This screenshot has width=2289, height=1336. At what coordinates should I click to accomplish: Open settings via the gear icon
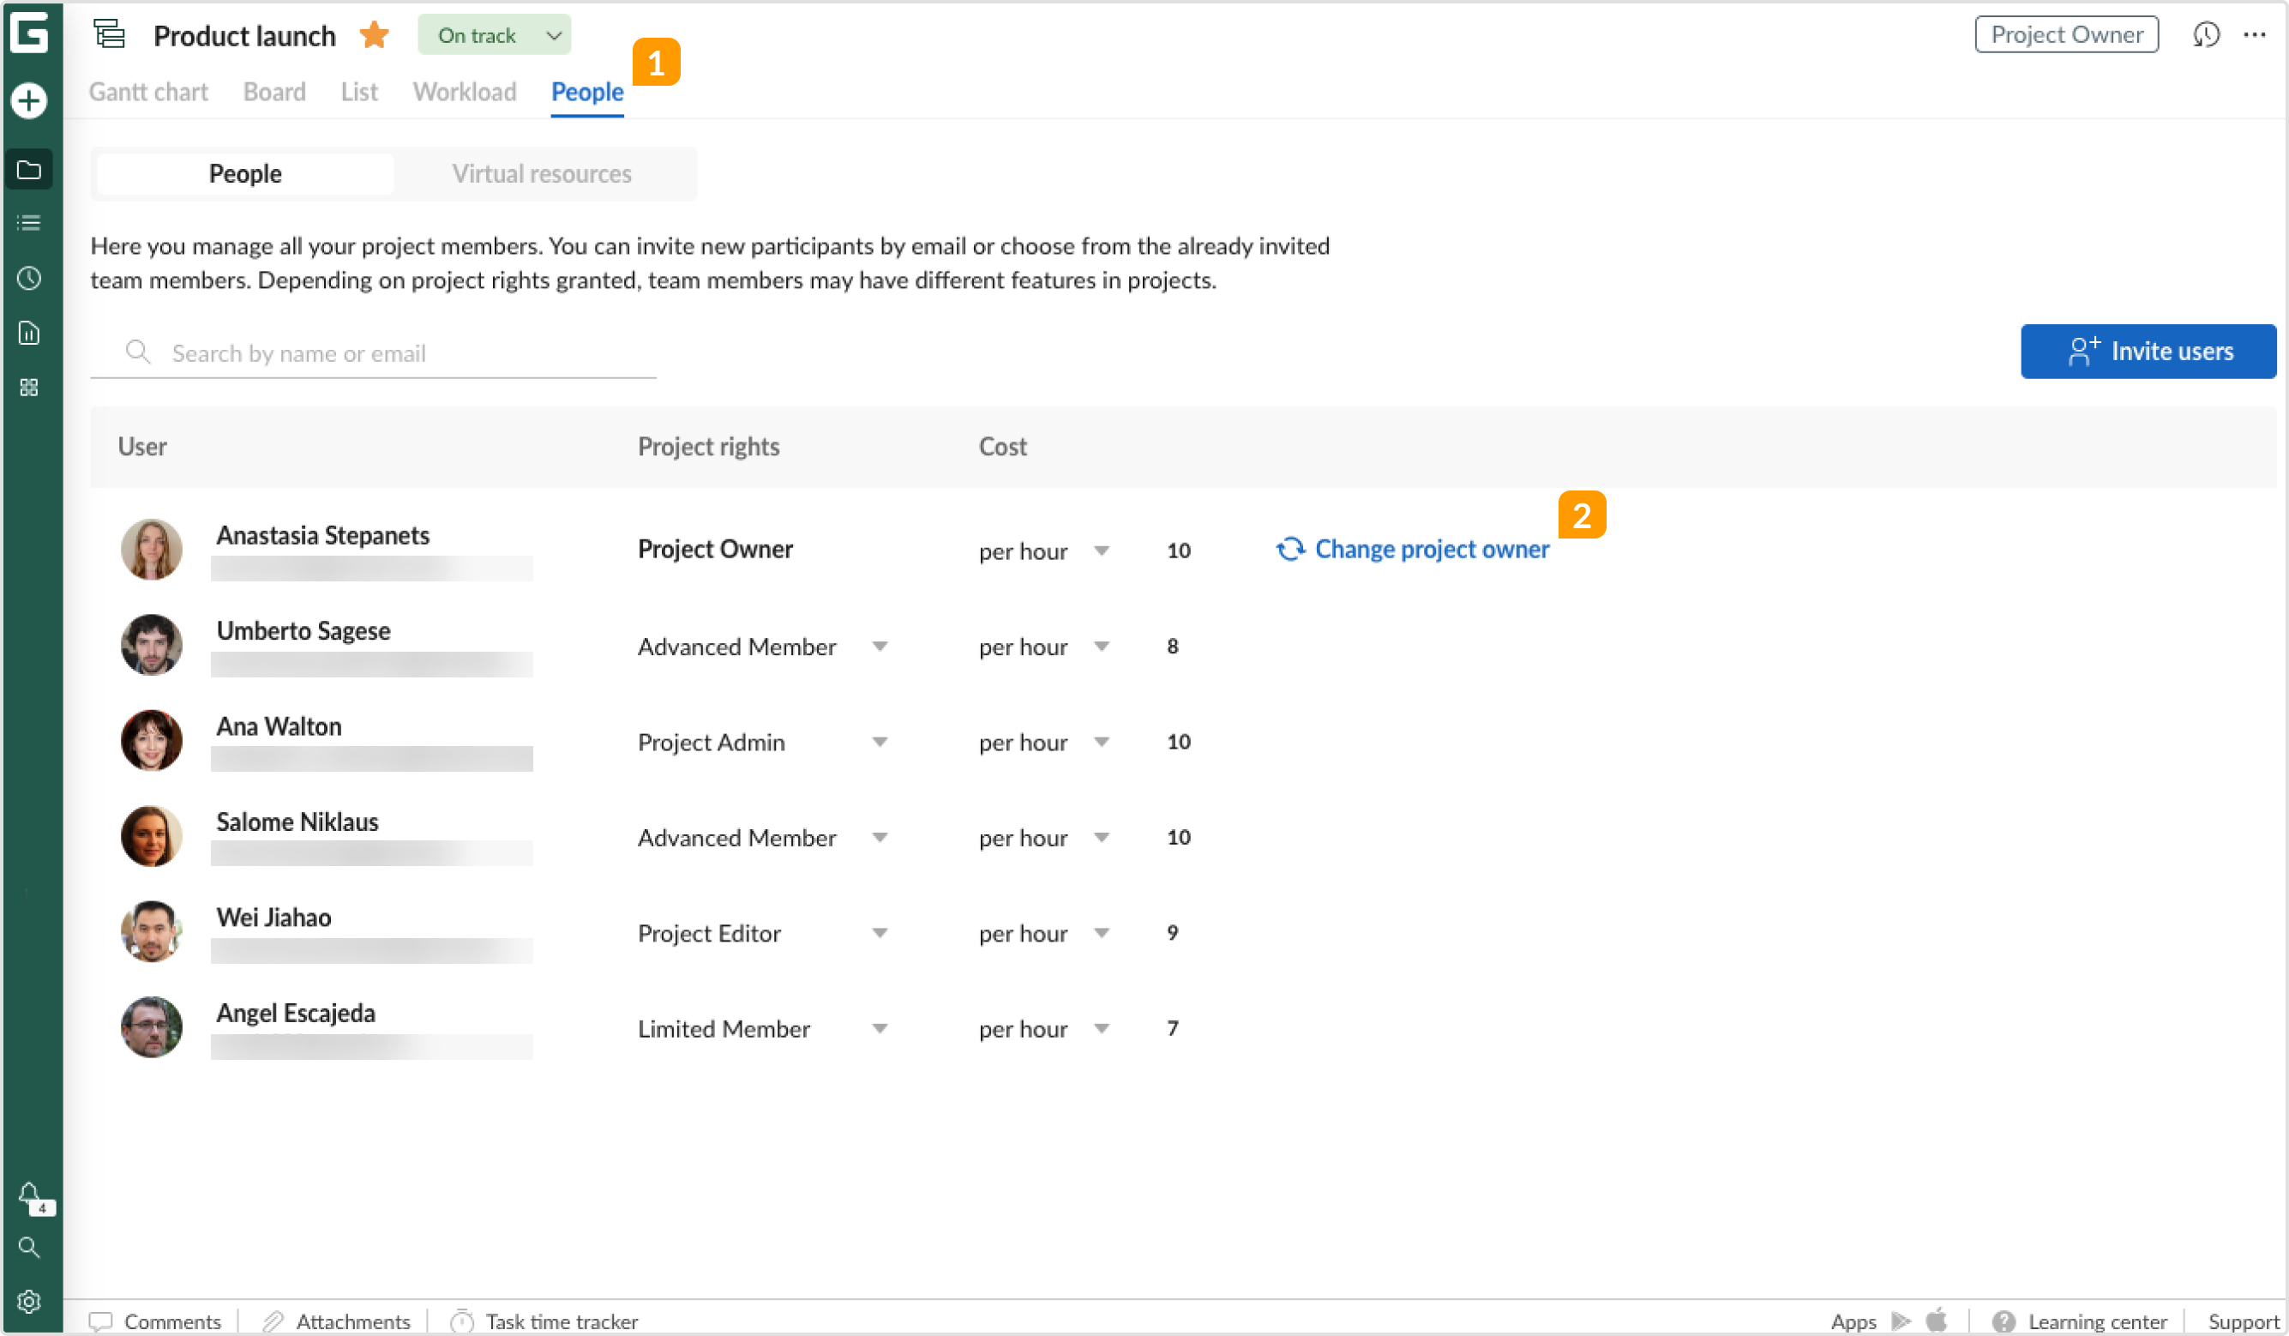pos(29,1301)
